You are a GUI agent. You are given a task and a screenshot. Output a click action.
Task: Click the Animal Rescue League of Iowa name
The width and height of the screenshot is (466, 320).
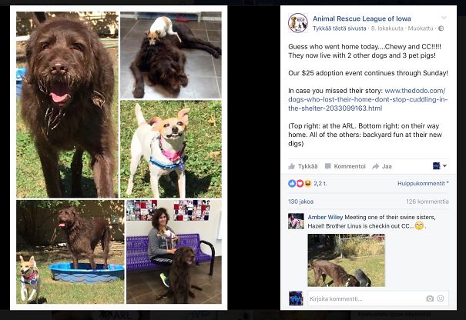click(x=362, y=18)
